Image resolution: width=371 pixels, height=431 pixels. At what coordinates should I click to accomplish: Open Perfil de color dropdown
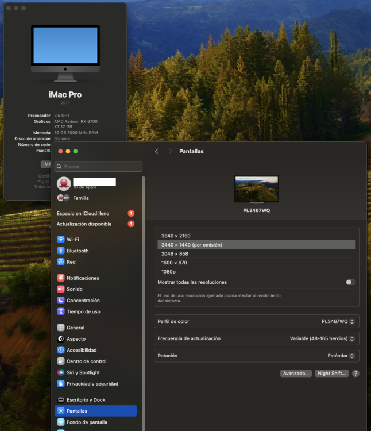338,321
